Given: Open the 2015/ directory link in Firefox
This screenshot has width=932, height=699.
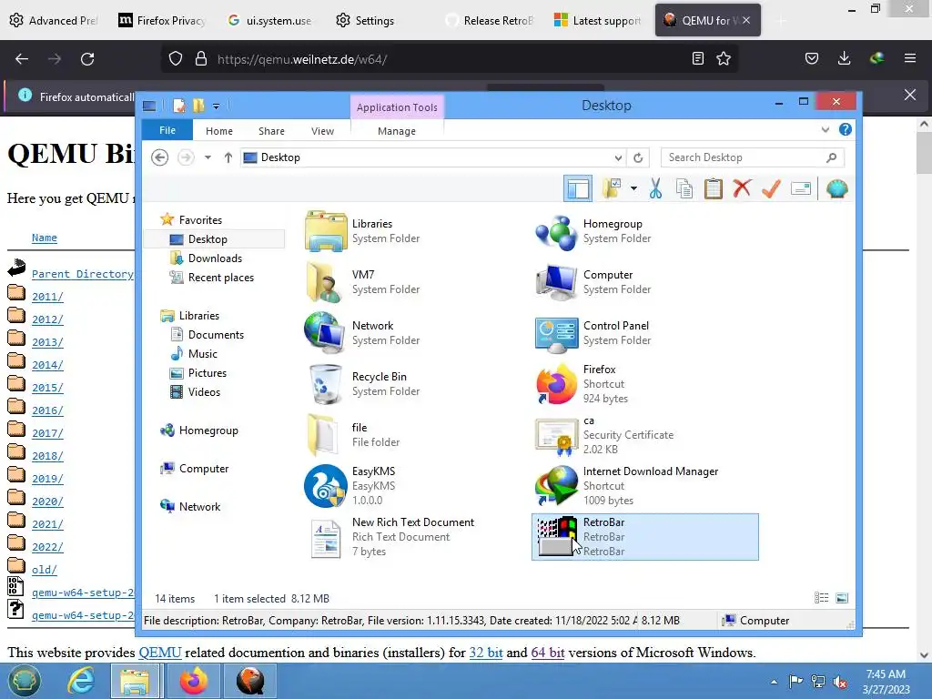Looking at the screenshot, I should coord(47,388).
